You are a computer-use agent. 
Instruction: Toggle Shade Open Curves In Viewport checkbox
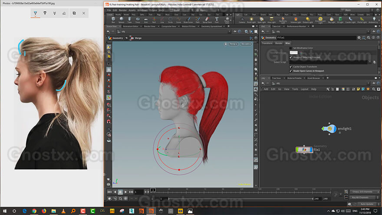pos(290,71)
